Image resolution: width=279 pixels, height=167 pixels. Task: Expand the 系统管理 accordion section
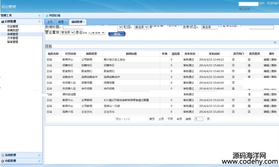[39, 155]
